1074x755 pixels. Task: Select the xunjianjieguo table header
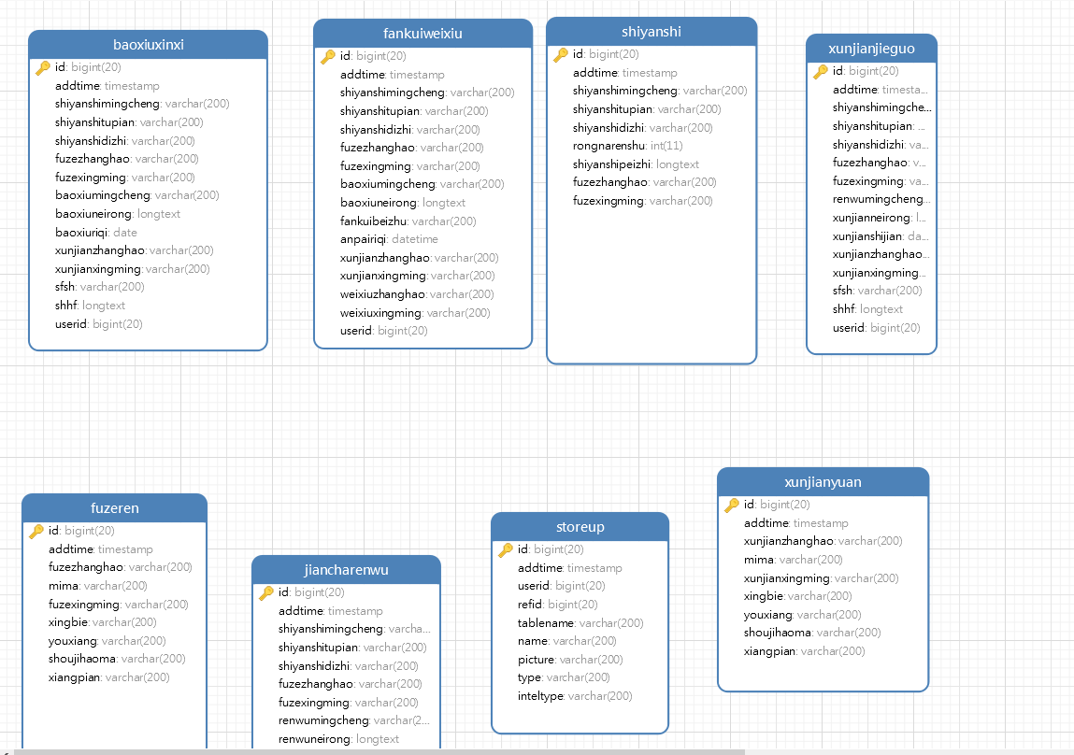click(x=871, y=49)
